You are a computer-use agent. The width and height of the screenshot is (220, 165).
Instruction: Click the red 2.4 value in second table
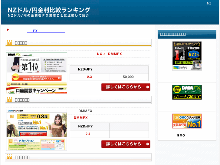(x=88, y=134)
